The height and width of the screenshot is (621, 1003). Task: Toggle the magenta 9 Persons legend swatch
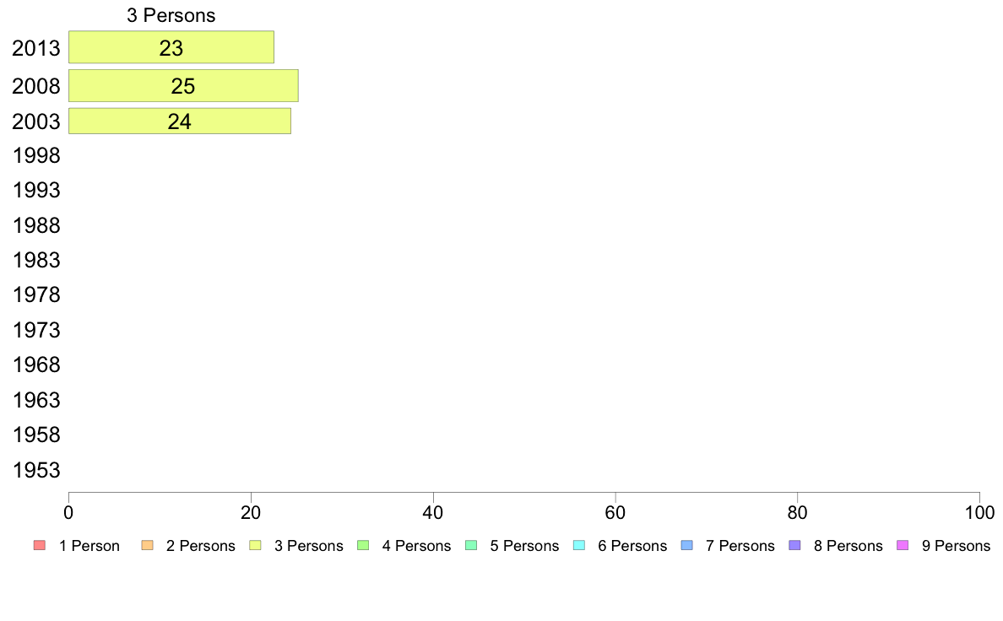pyautogui.click(x=903, y=546)
